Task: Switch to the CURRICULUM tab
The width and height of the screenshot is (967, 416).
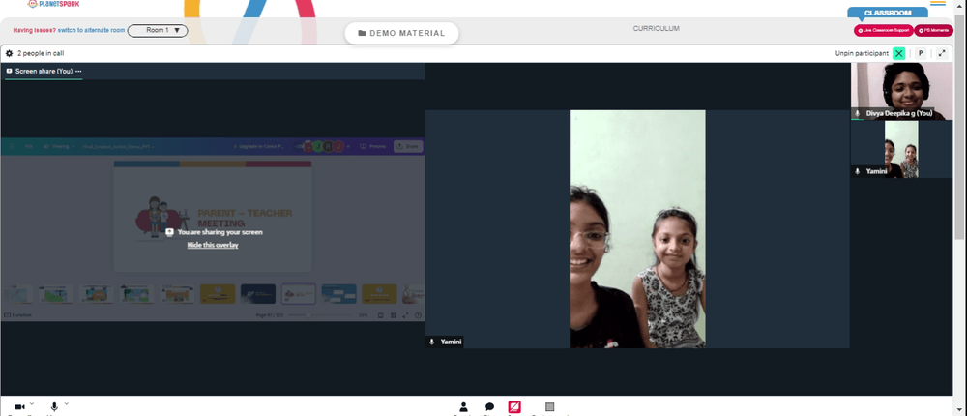Action: (x=657, y=28)
